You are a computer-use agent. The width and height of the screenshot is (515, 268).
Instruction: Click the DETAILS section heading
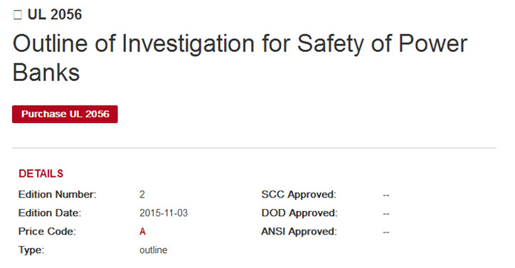click(x=41, y=173)
